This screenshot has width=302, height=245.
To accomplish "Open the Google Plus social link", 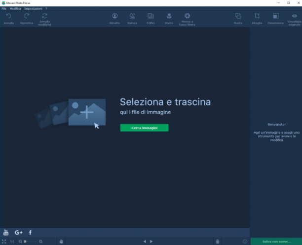I will (18, 233).
